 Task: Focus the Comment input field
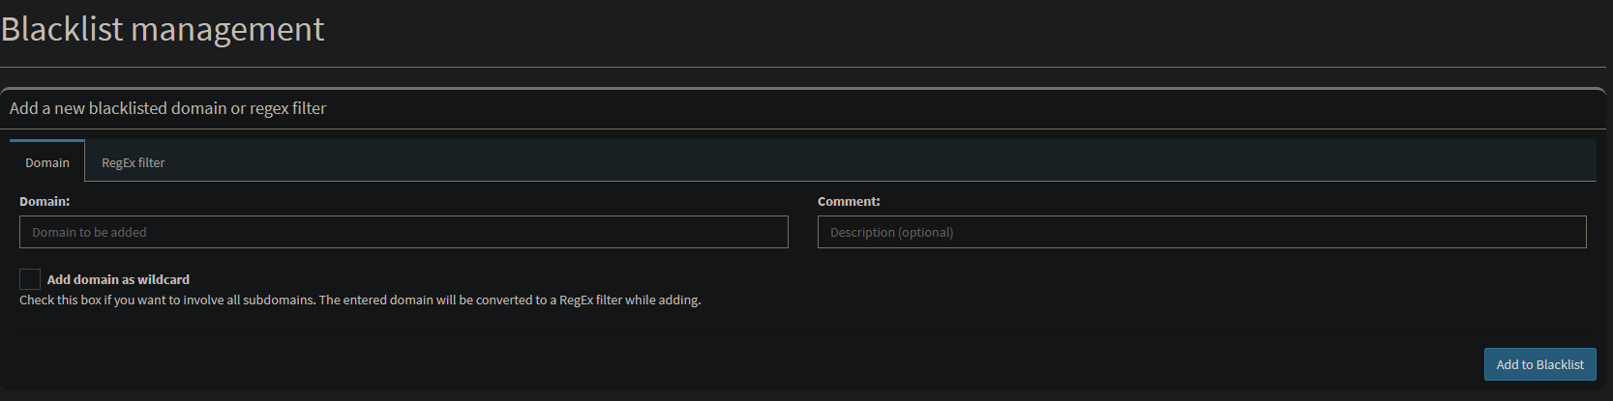tap(1202, 232)
